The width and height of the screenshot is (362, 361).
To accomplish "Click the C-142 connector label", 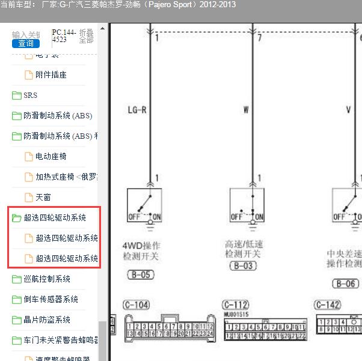I will pyautogui.click(x=327, y=305).
